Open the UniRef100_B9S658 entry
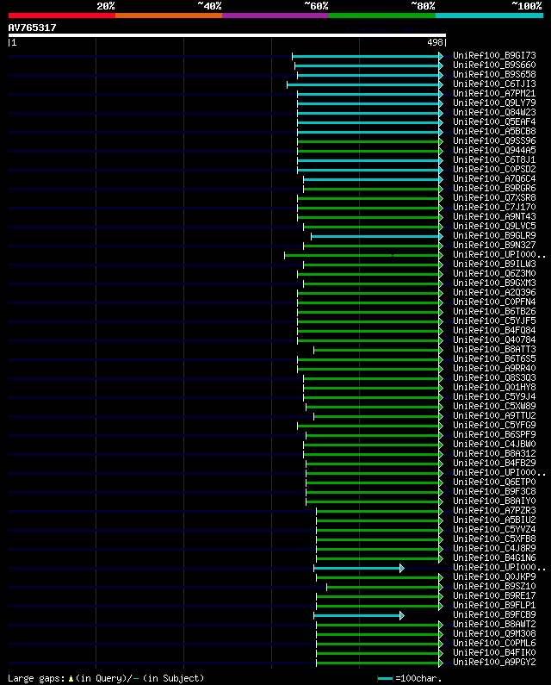551x685 pixels. [494, 75]
